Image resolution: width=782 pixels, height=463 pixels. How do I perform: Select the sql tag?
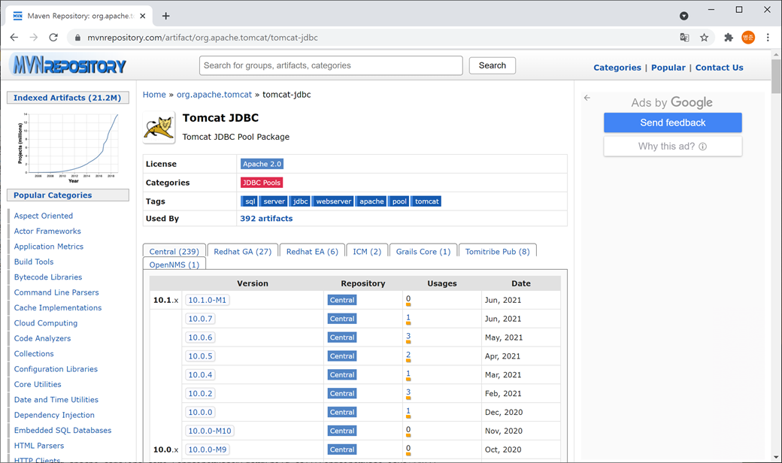click(249, 201)
